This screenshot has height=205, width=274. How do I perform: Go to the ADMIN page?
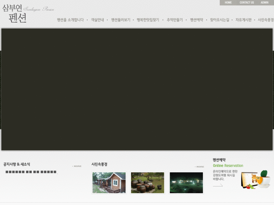[265, 3]
